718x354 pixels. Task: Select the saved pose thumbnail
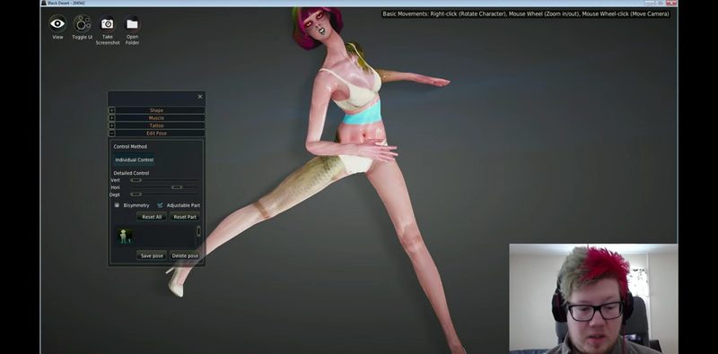(124, 236)
